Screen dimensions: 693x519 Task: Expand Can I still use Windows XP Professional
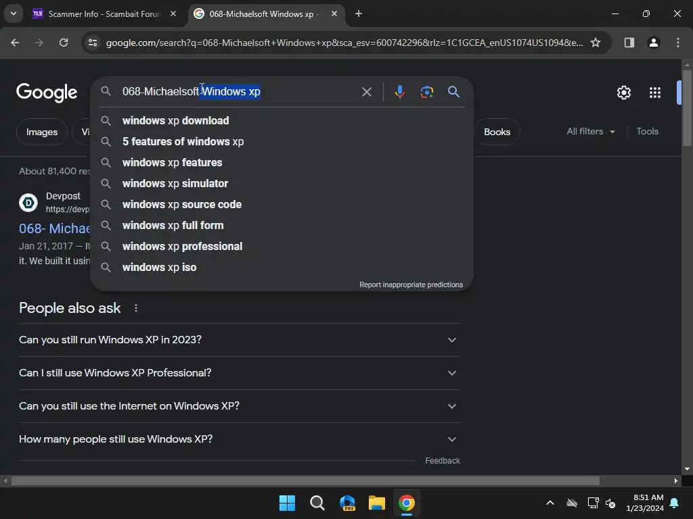pyautogui.click(x=239, y=372)
